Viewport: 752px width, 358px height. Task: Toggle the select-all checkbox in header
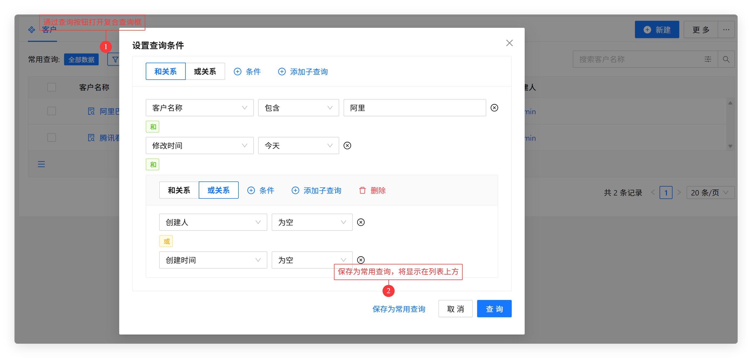pyautogui.click(x=52, y=87)
